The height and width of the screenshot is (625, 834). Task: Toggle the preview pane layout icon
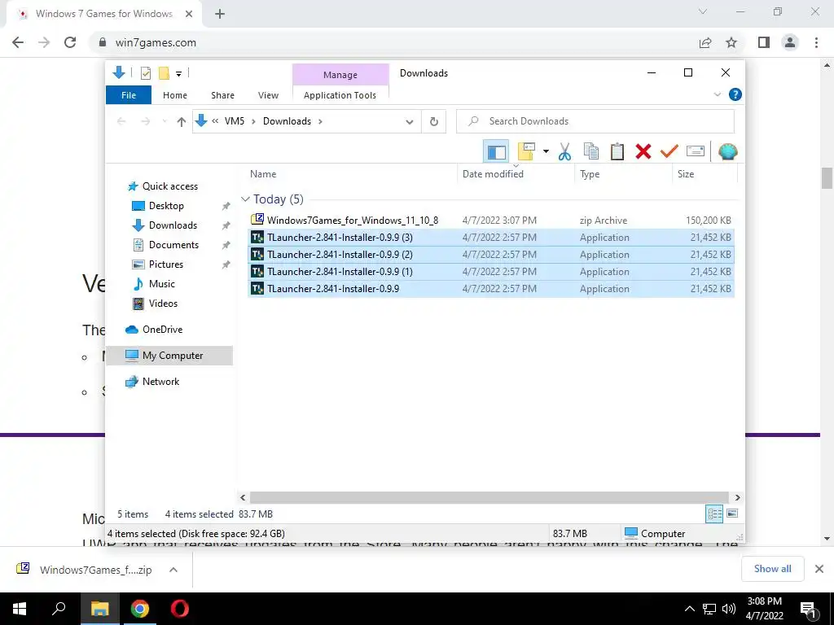click(x=496, y=152)
